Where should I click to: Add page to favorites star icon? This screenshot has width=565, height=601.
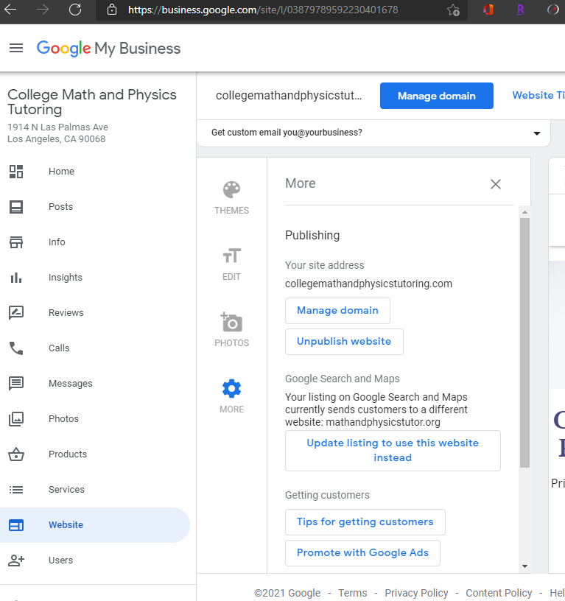point(453,10)
